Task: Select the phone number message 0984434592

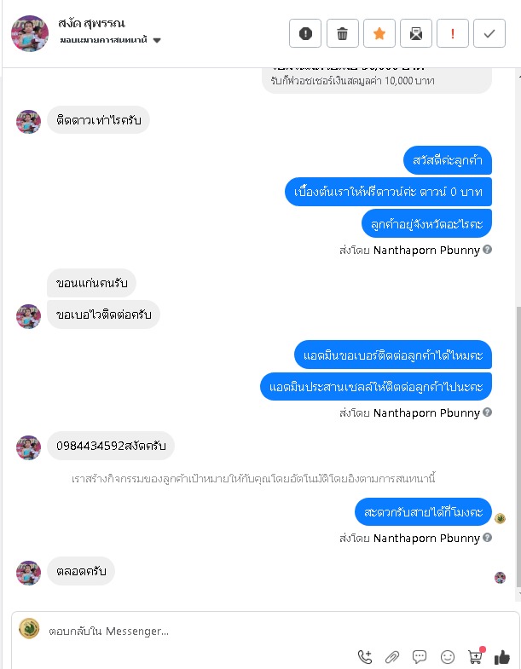Action: tap(111, 446)
